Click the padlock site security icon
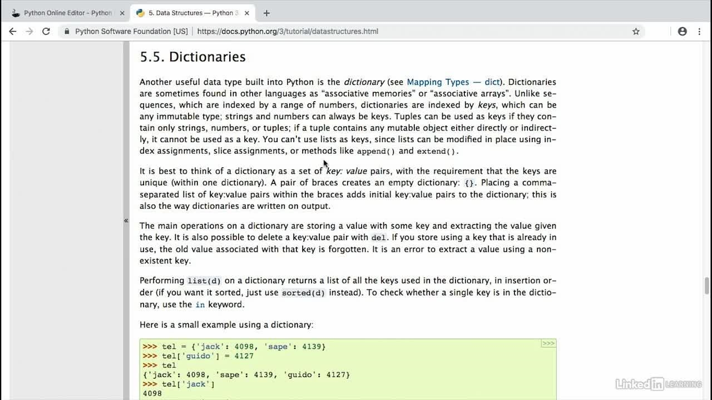The width and height of the screenshot is (712, 400). 67,32
